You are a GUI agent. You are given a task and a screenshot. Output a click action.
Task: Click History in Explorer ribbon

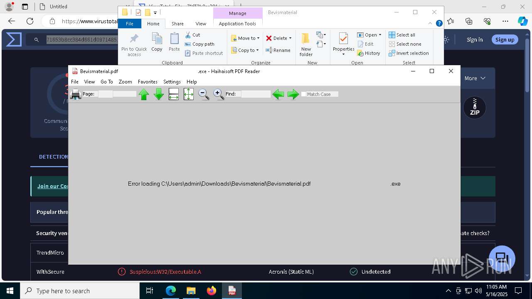click(x=369, y=53)
